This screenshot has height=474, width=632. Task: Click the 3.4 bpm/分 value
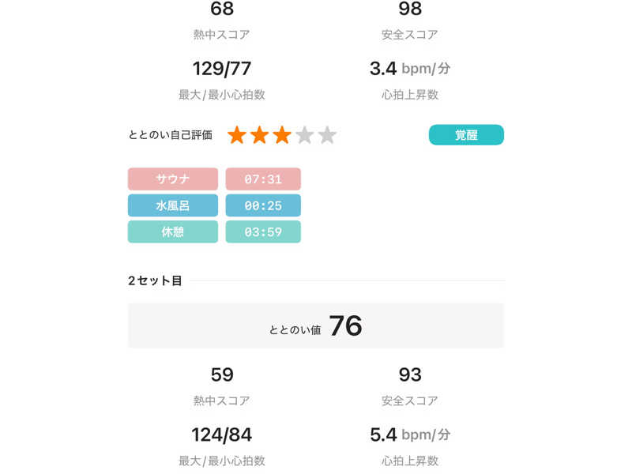pos(410,69)
